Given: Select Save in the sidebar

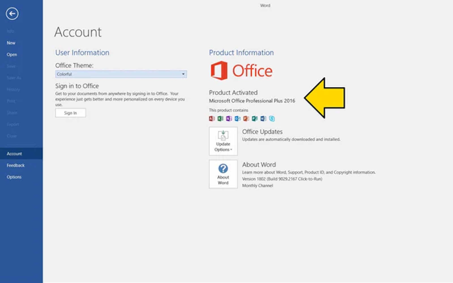Looking at the screenshot, I should [x=11, y=66].
